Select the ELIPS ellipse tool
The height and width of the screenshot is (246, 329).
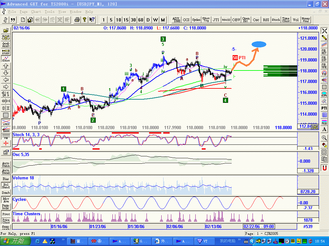pos(324,94)
